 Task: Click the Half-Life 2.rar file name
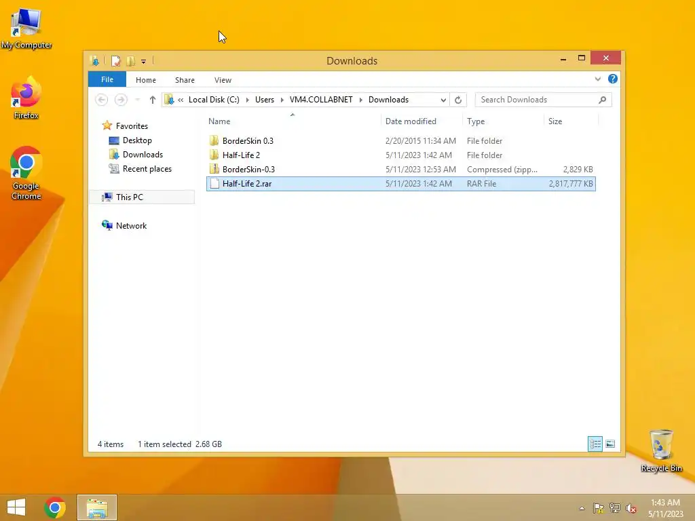[247, 183]
